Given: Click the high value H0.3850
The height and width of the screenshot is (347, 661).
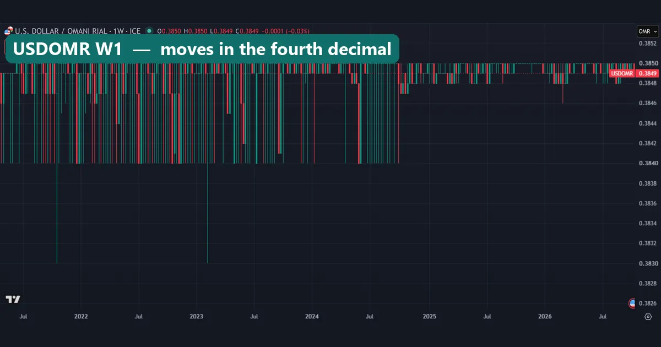Looking at the screenshot, I should [x=196, y=31].
